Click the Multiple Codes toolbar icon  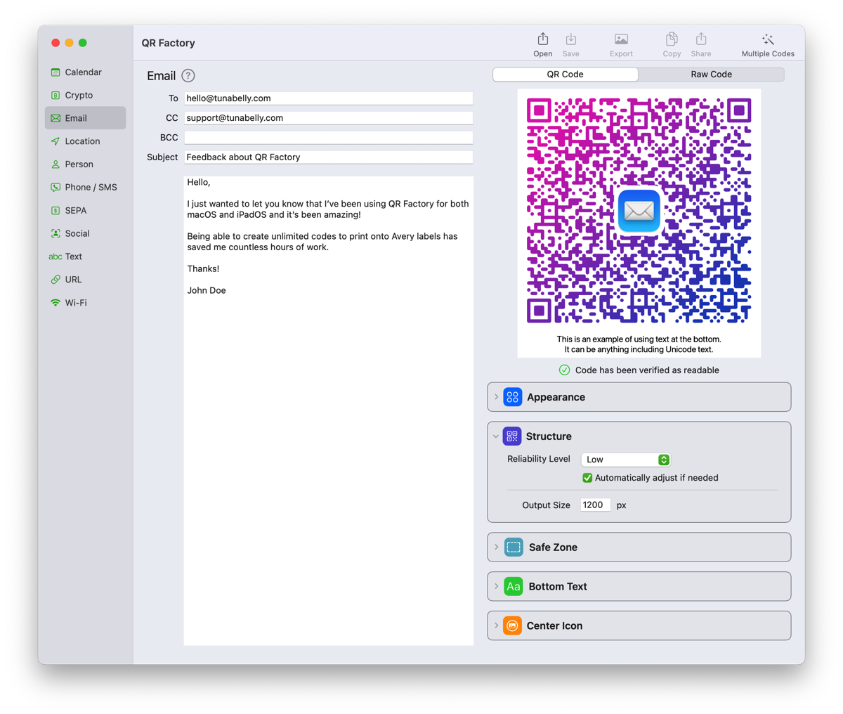767,44
